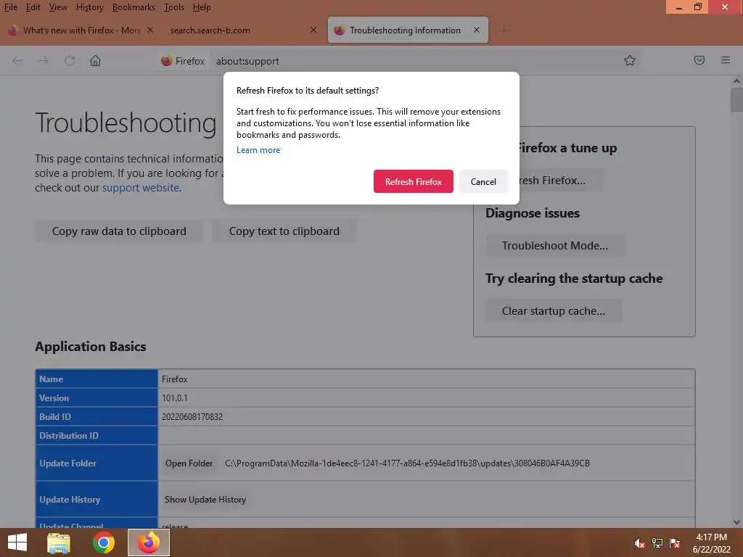Click Copy text to clipboard
The width and height of the screenshot is (743, 557).
point(284,231)
